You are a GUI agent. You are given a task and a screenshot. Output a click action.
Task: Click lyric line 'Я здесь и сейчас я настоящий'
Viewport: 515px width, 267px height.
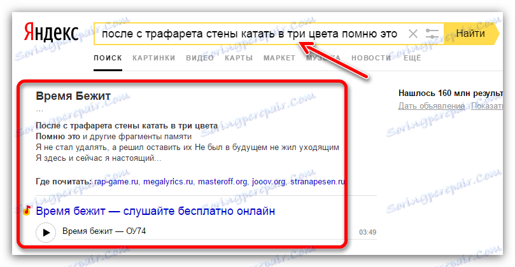(99, 158)
